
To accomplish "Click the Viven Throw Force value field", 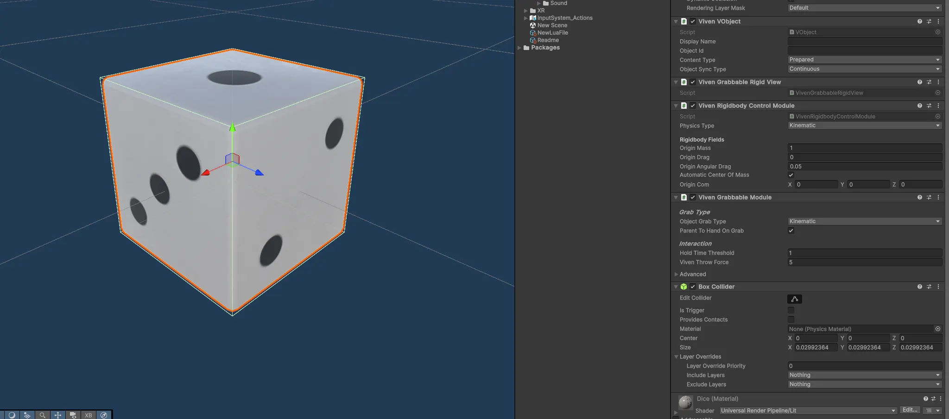I will tap(865, 262).
